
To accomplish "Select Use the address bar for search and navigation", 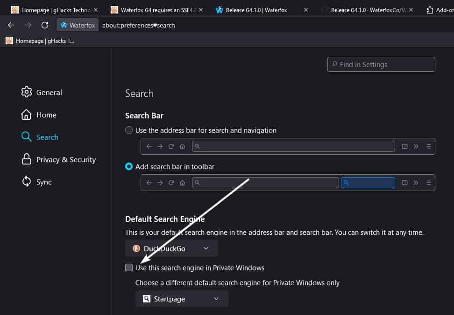I will (x=129, y=130).
